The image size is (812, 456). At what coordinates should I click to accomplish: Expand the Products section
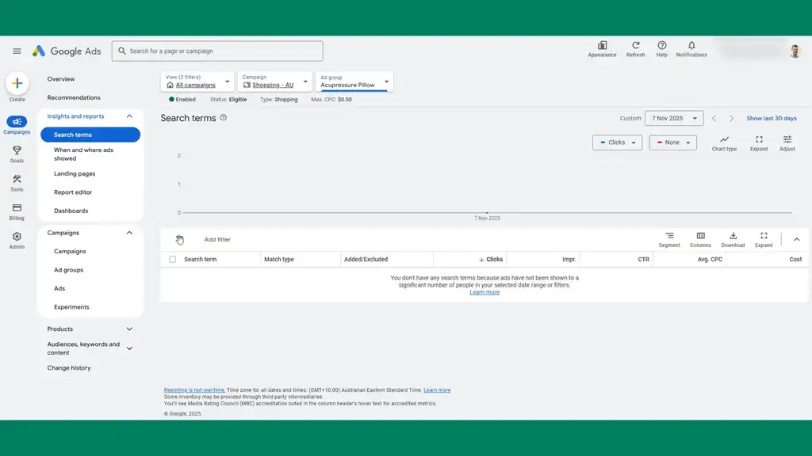click(129, 329)
